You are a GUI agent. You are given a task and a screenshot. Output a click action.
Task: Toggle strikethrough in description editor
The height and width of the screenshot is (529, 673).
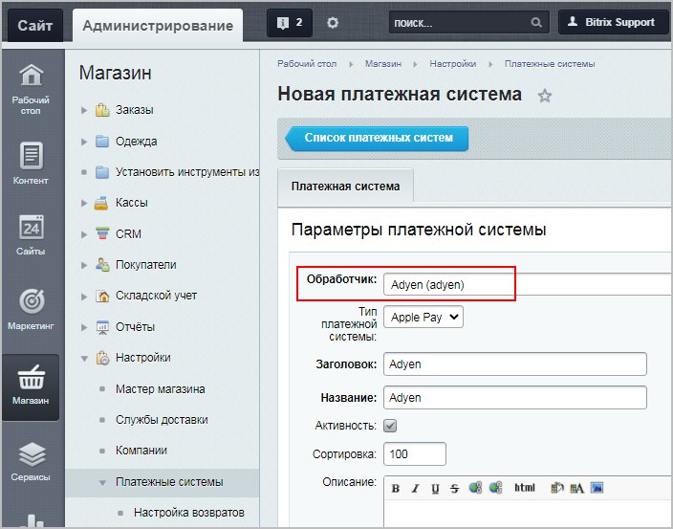[x=454, y=488]
